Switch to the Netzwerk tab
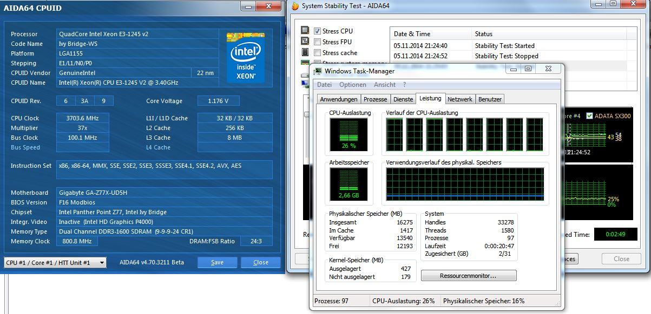Screen dimensions: 651x314 460,99
